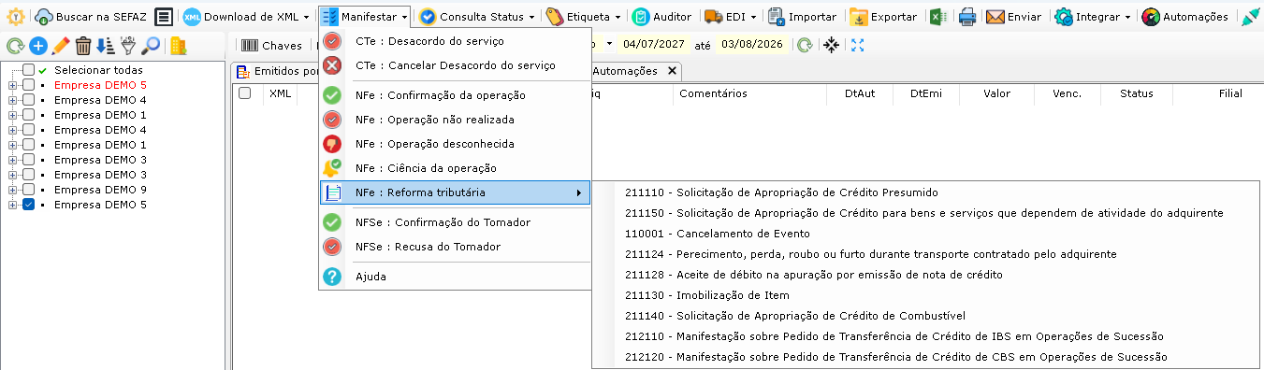
Task: Click the black list icon beside Buscar na SEFAZ
Action: pyautogui.click(x=164, y=17)
